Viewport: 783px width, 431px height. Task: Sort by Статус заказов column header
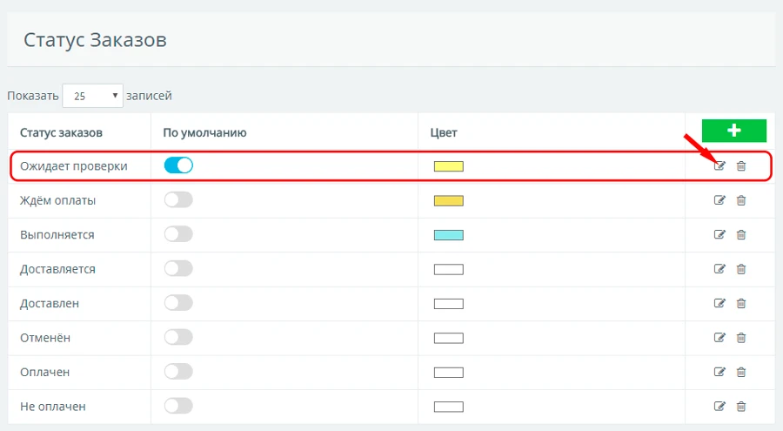point(62,133)
